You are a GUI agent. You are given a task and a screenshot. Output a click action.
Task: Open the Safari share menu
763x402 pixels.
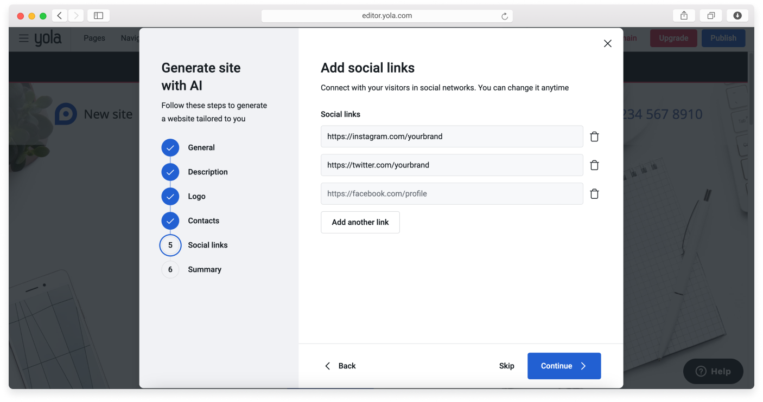point(684,16)
